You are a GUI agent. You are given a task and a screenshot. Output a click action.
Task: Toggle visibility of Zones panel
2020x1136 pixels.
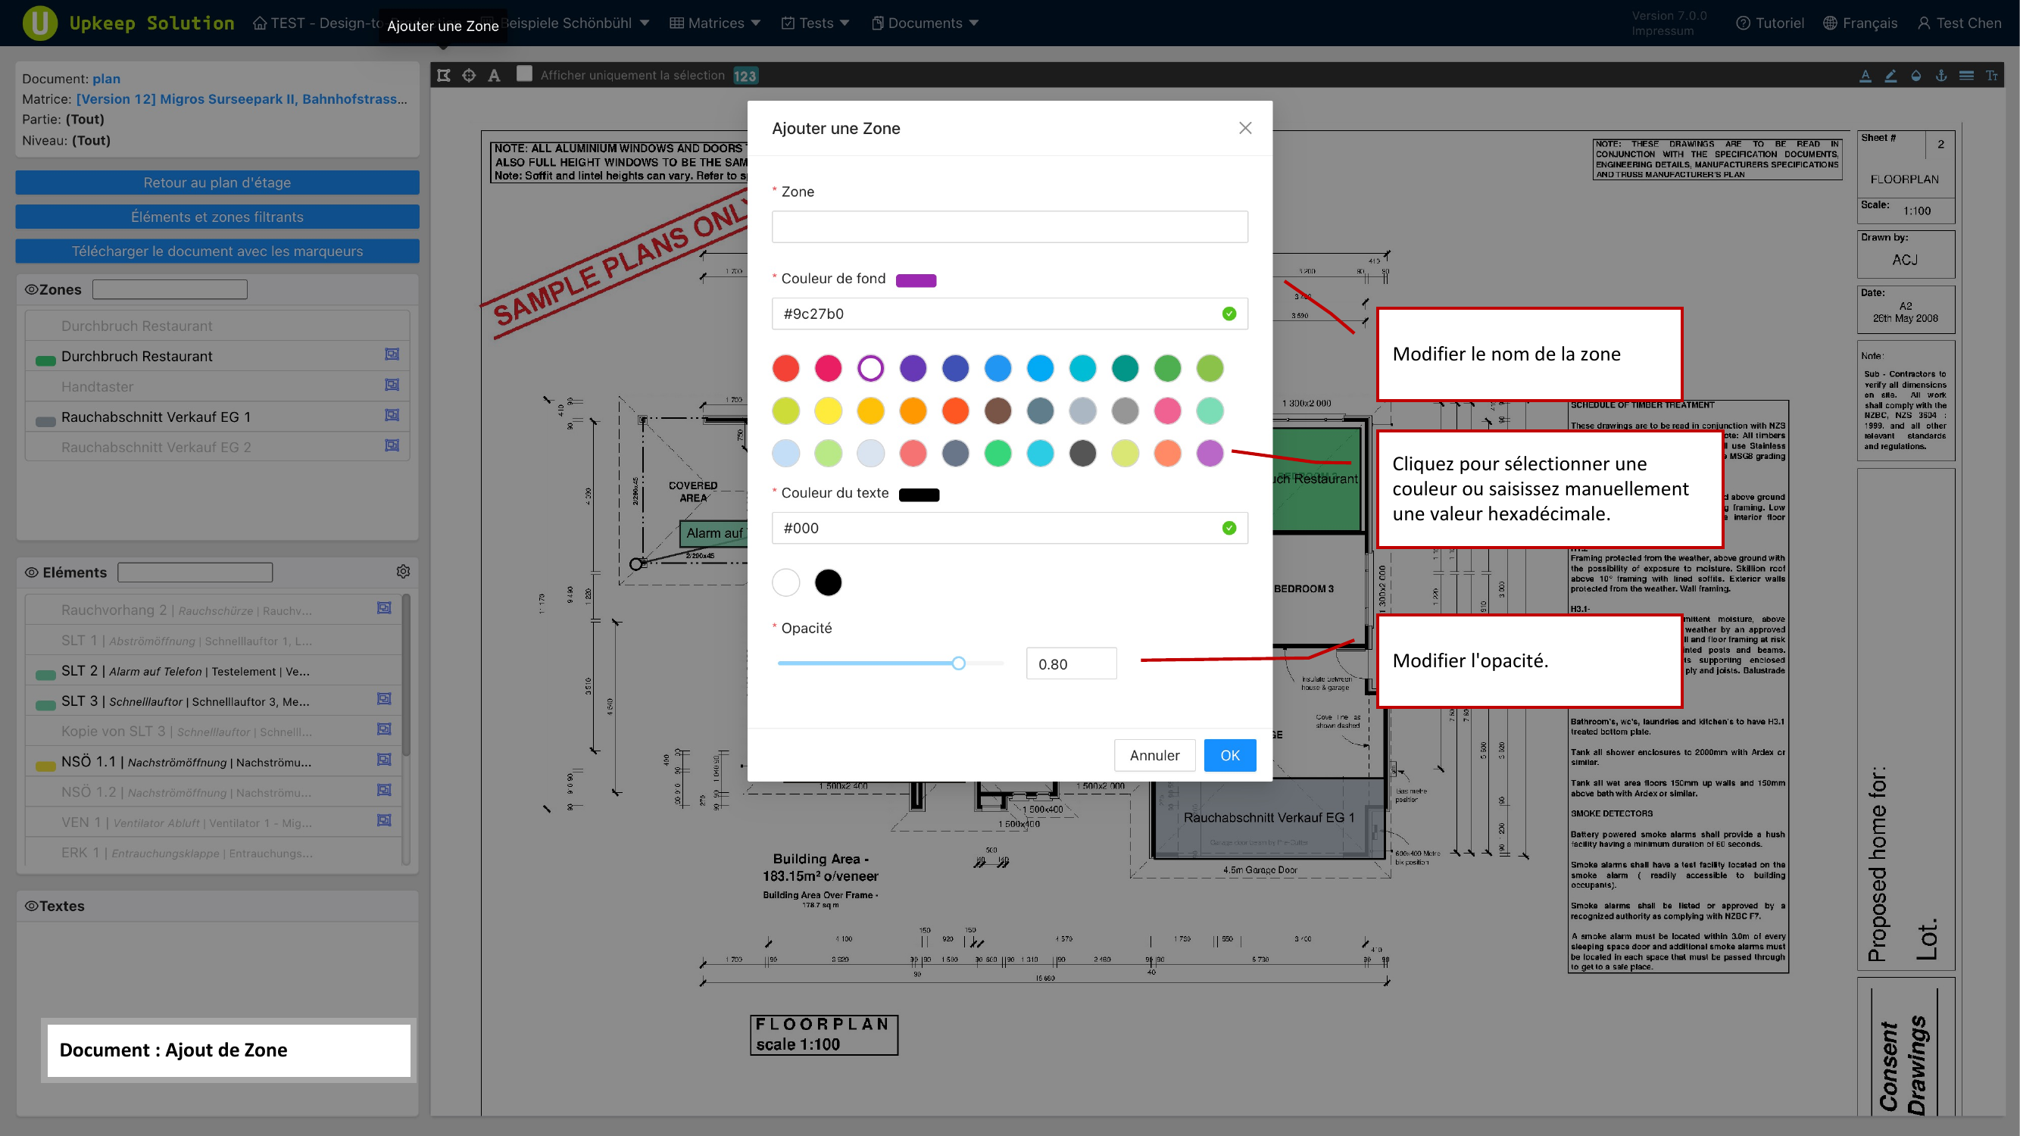click(31, 289)
